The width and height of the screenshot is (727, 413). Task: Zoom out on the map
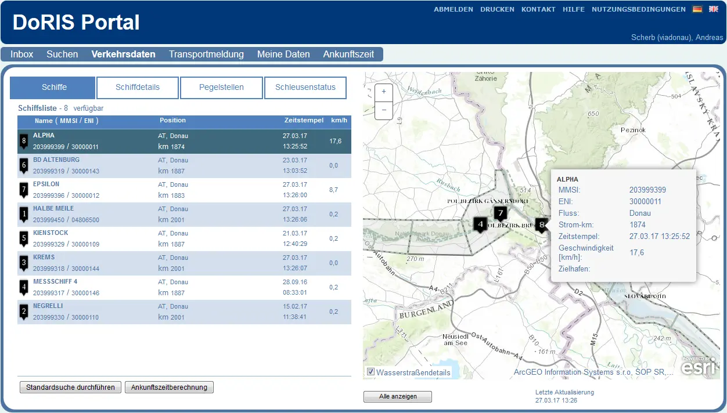384,110
